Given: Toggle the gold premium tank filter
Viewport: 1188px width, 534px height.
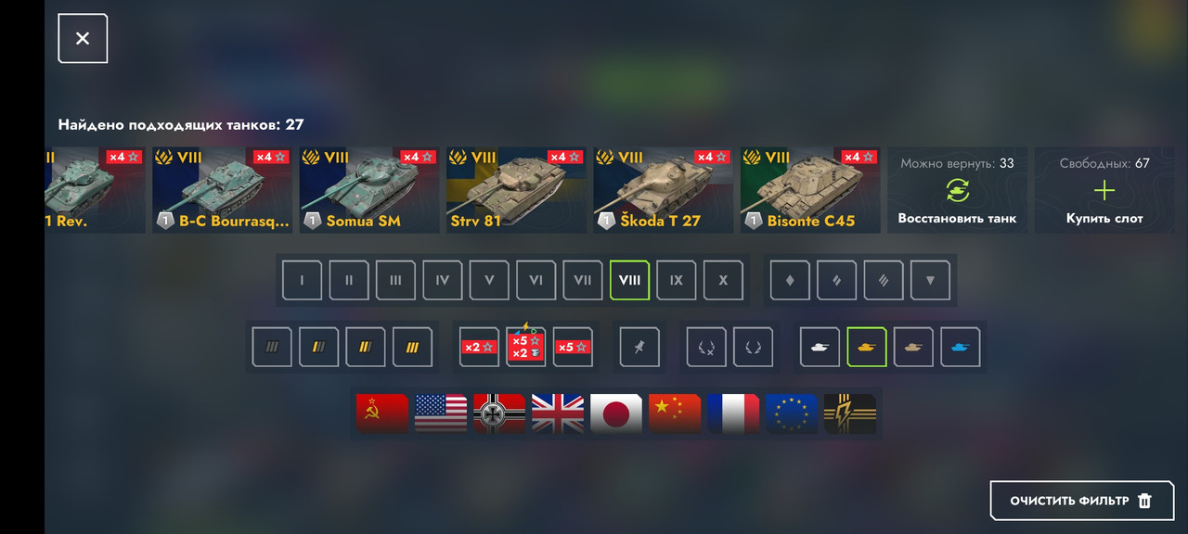Looking at the screenshot, I should tap(867, 348).
